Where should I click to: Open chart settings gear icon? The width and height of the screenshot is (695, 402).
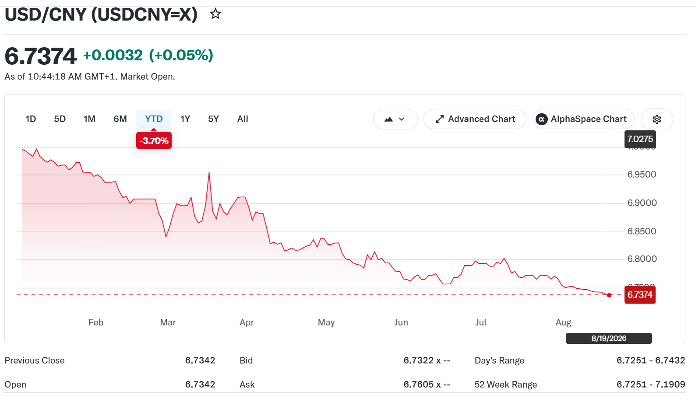pos(657,119)
